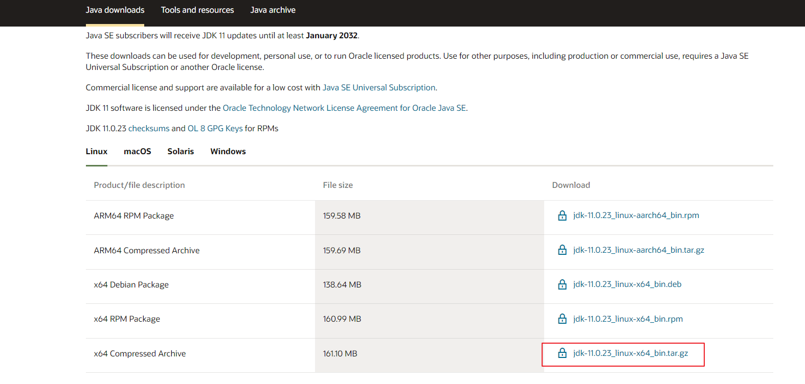Click the '159.58 MB' file size

tap(342, 216)
